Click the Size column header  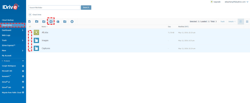(x=169, y=26)
